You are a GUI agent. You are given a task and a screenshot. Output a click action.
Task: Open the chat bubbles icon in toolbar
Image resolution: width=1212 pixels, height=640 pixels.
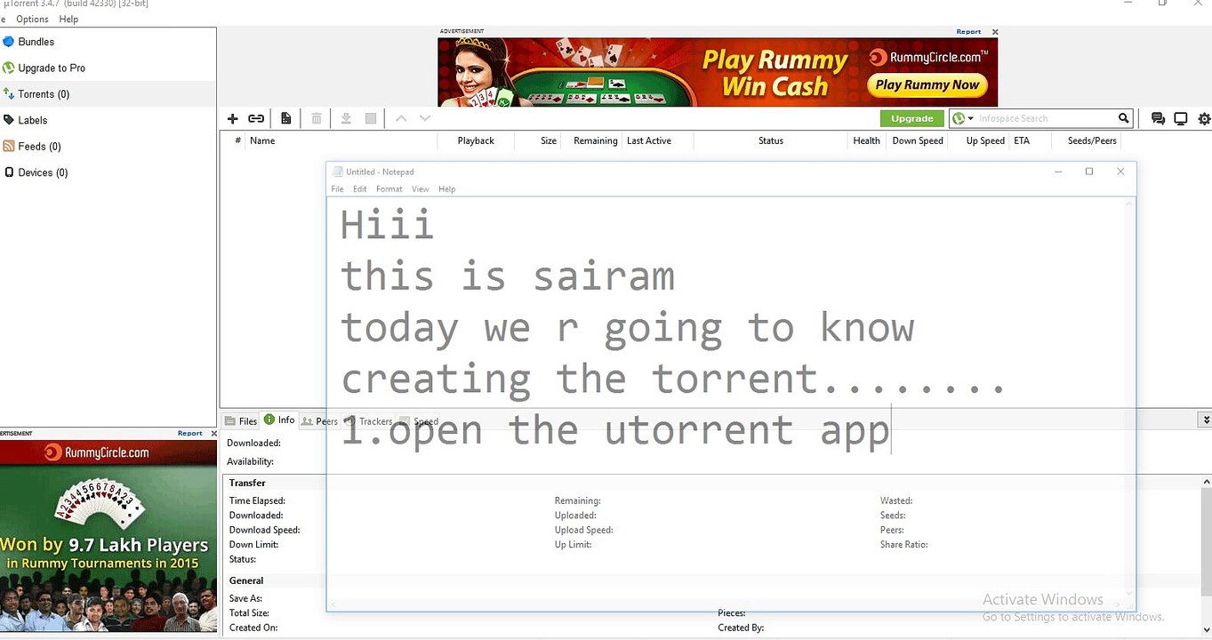pyautogui.click(x=1158, y=118)
